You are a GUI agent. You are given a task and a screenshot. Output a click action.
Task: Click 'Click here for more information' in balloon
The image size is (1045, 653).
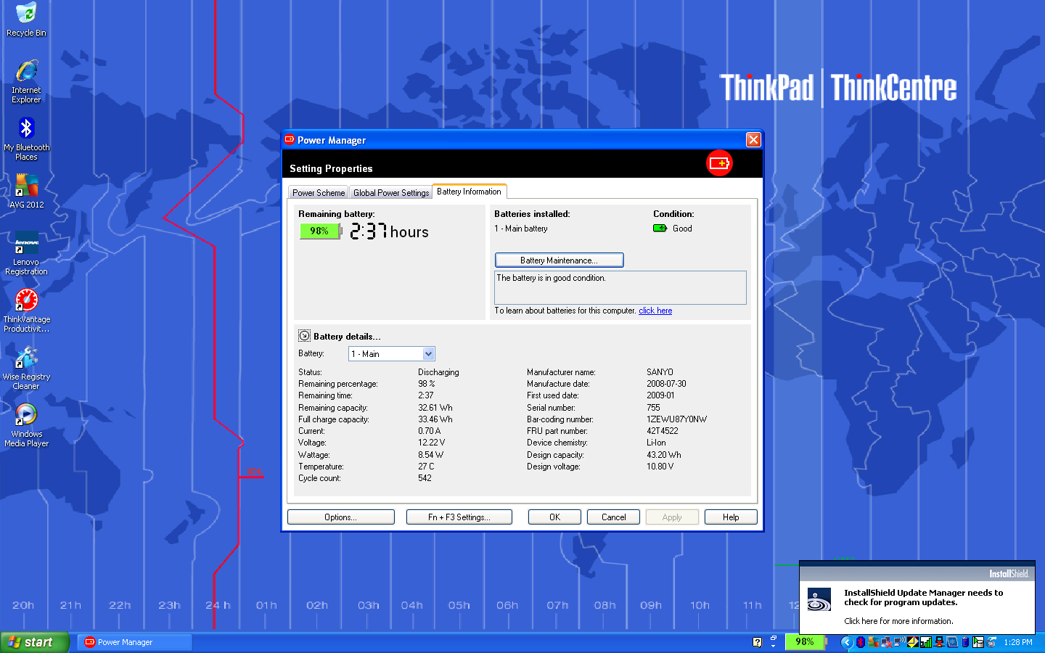[x=898, y=621]
